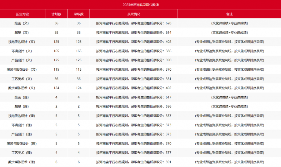Click the 录取数 value "6" in 数字媒体艺术（理） row
The image size is (281, 167).
(x=79, y=162)
